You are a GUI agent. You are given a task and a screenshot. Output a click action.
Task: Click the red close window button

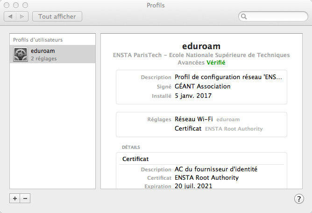click(x=7, y=5)
